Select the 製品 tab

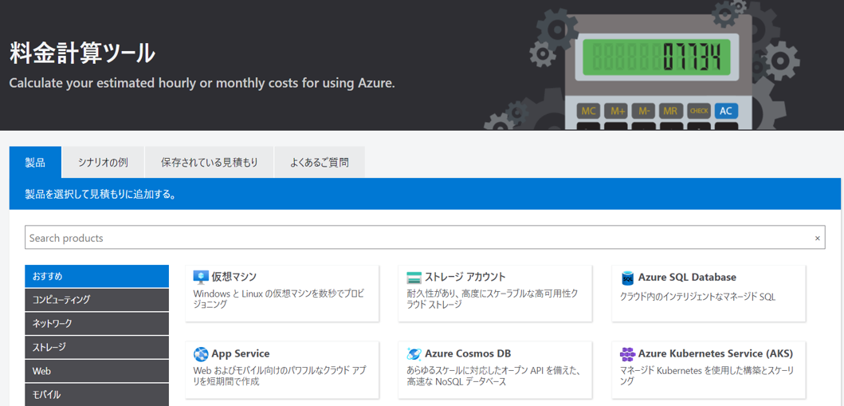click(35, 163)
